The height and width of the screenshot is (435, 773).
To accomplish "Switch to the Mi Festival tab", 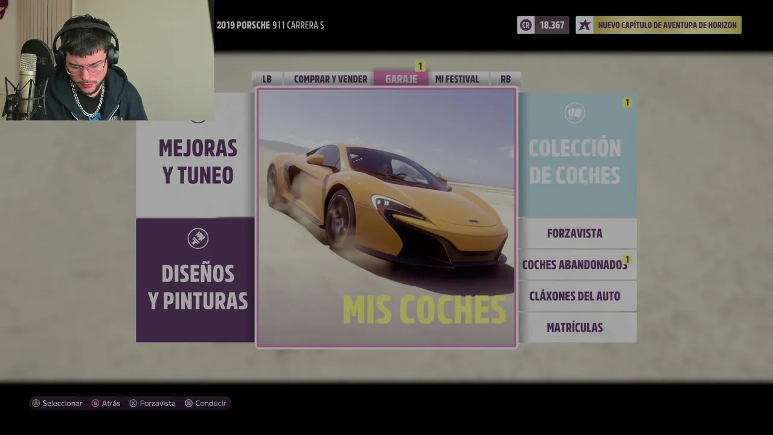I will pos(457,79).
